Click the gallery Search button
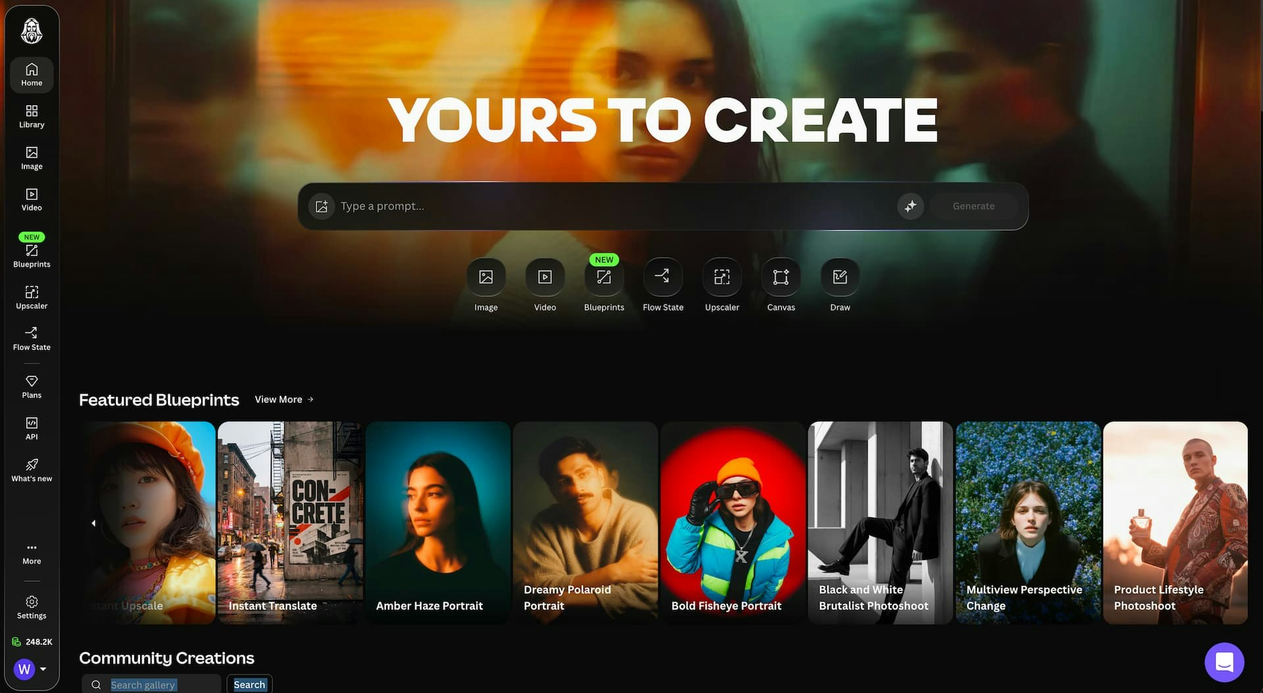Image resolution: width=1263 pixels, height=693 pixels. 249,684
